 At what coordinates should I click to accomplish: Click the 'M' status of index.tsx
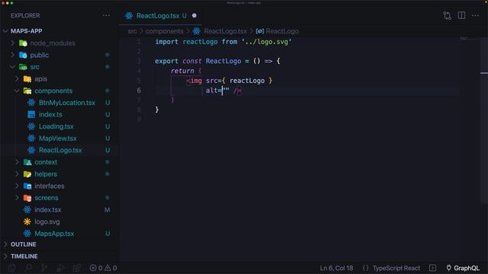pyautogui.click(x=107, y=210)
